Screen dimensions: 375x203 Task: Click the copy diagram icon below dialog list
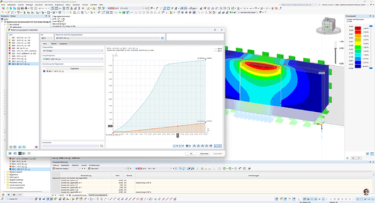[15, 147]
